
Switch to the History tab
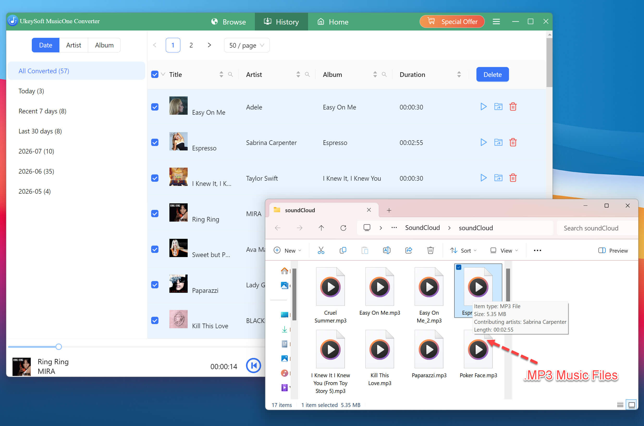tap(281, 22)
